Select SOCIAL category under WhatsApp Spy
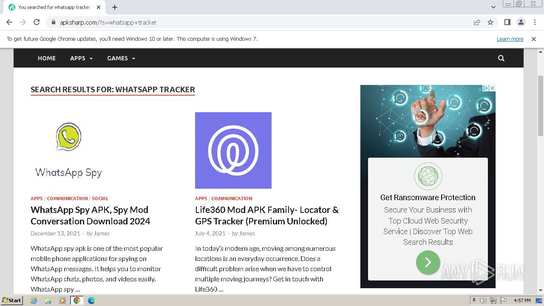Image resolution: width=544 pixels, height=306 pixels. (x=100, y=198)
